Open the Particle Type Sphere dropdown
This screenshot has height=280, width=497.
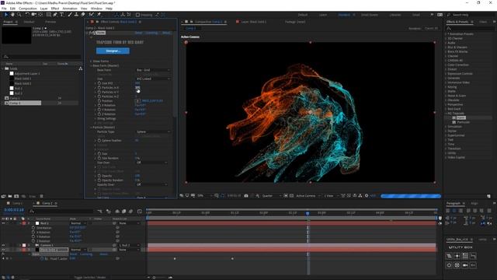[x=153, y=131]
